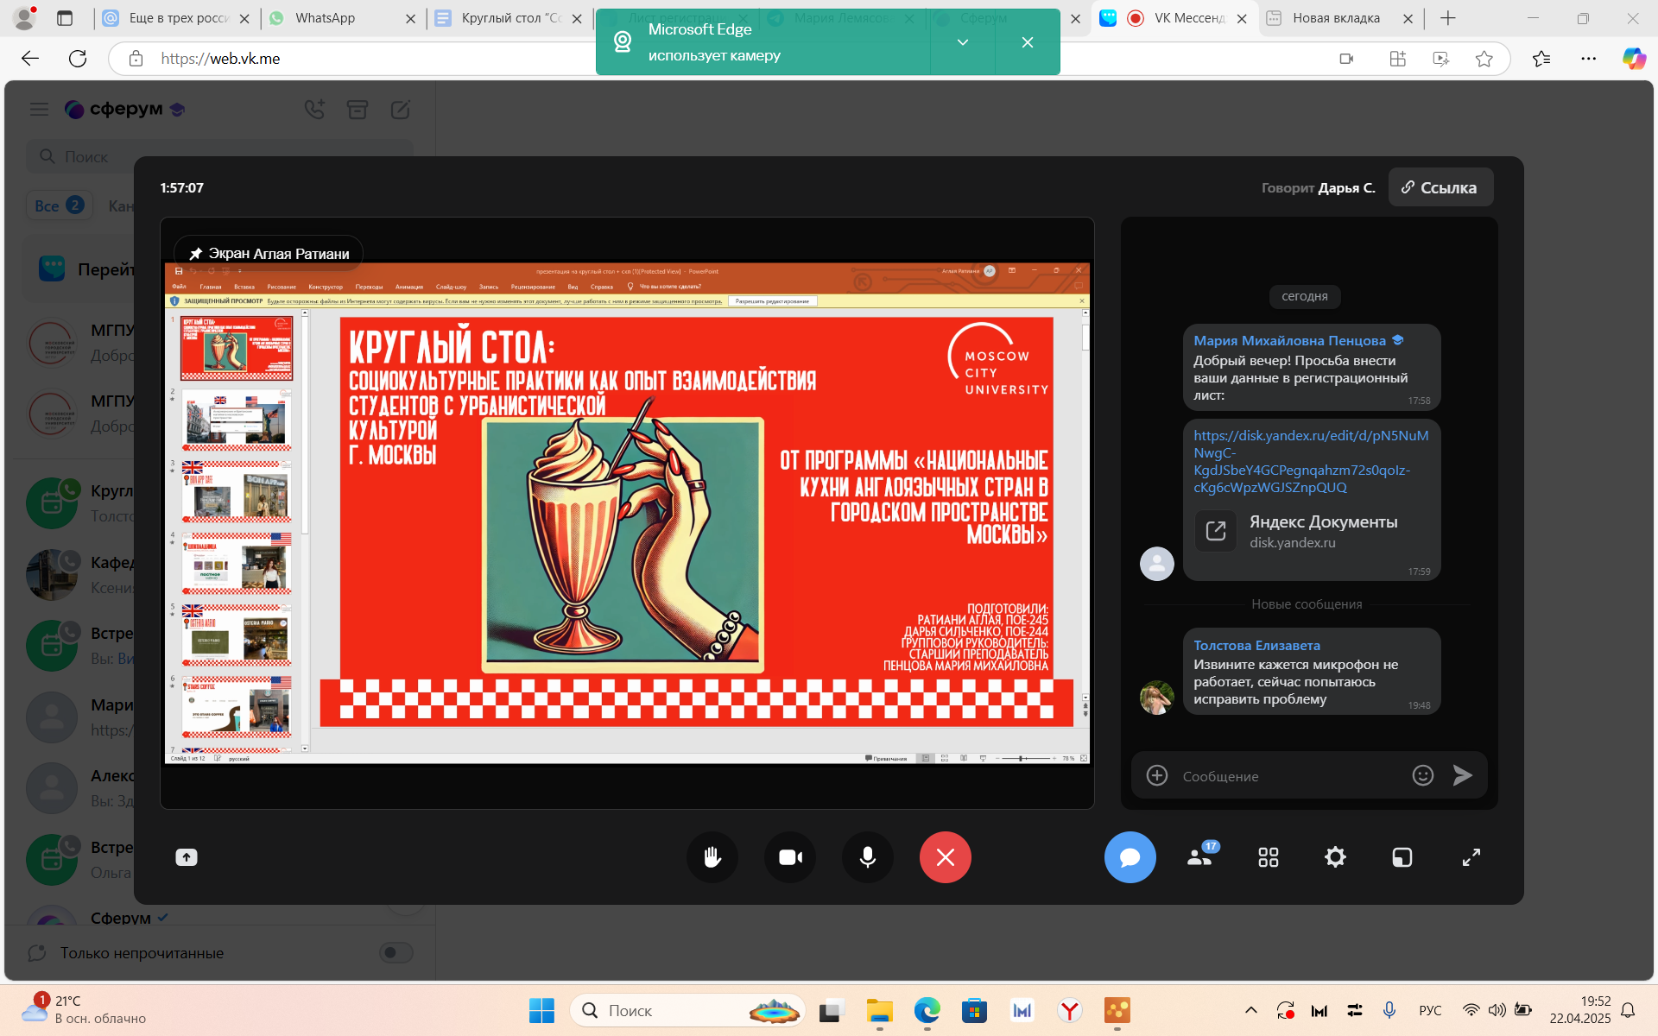Toggle the camera button in call controls

coord(789,857)
